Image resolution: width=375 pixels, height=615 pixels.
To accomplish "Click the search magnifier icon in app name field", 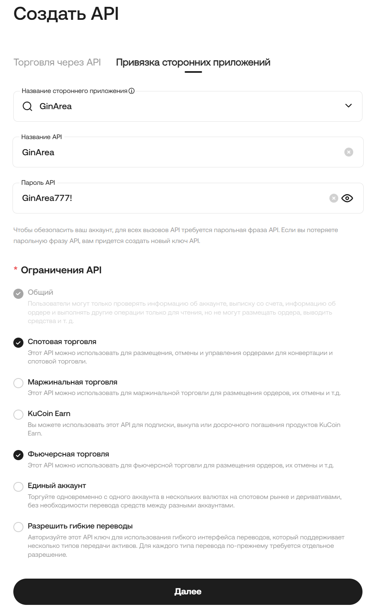I will click(27, 106).
